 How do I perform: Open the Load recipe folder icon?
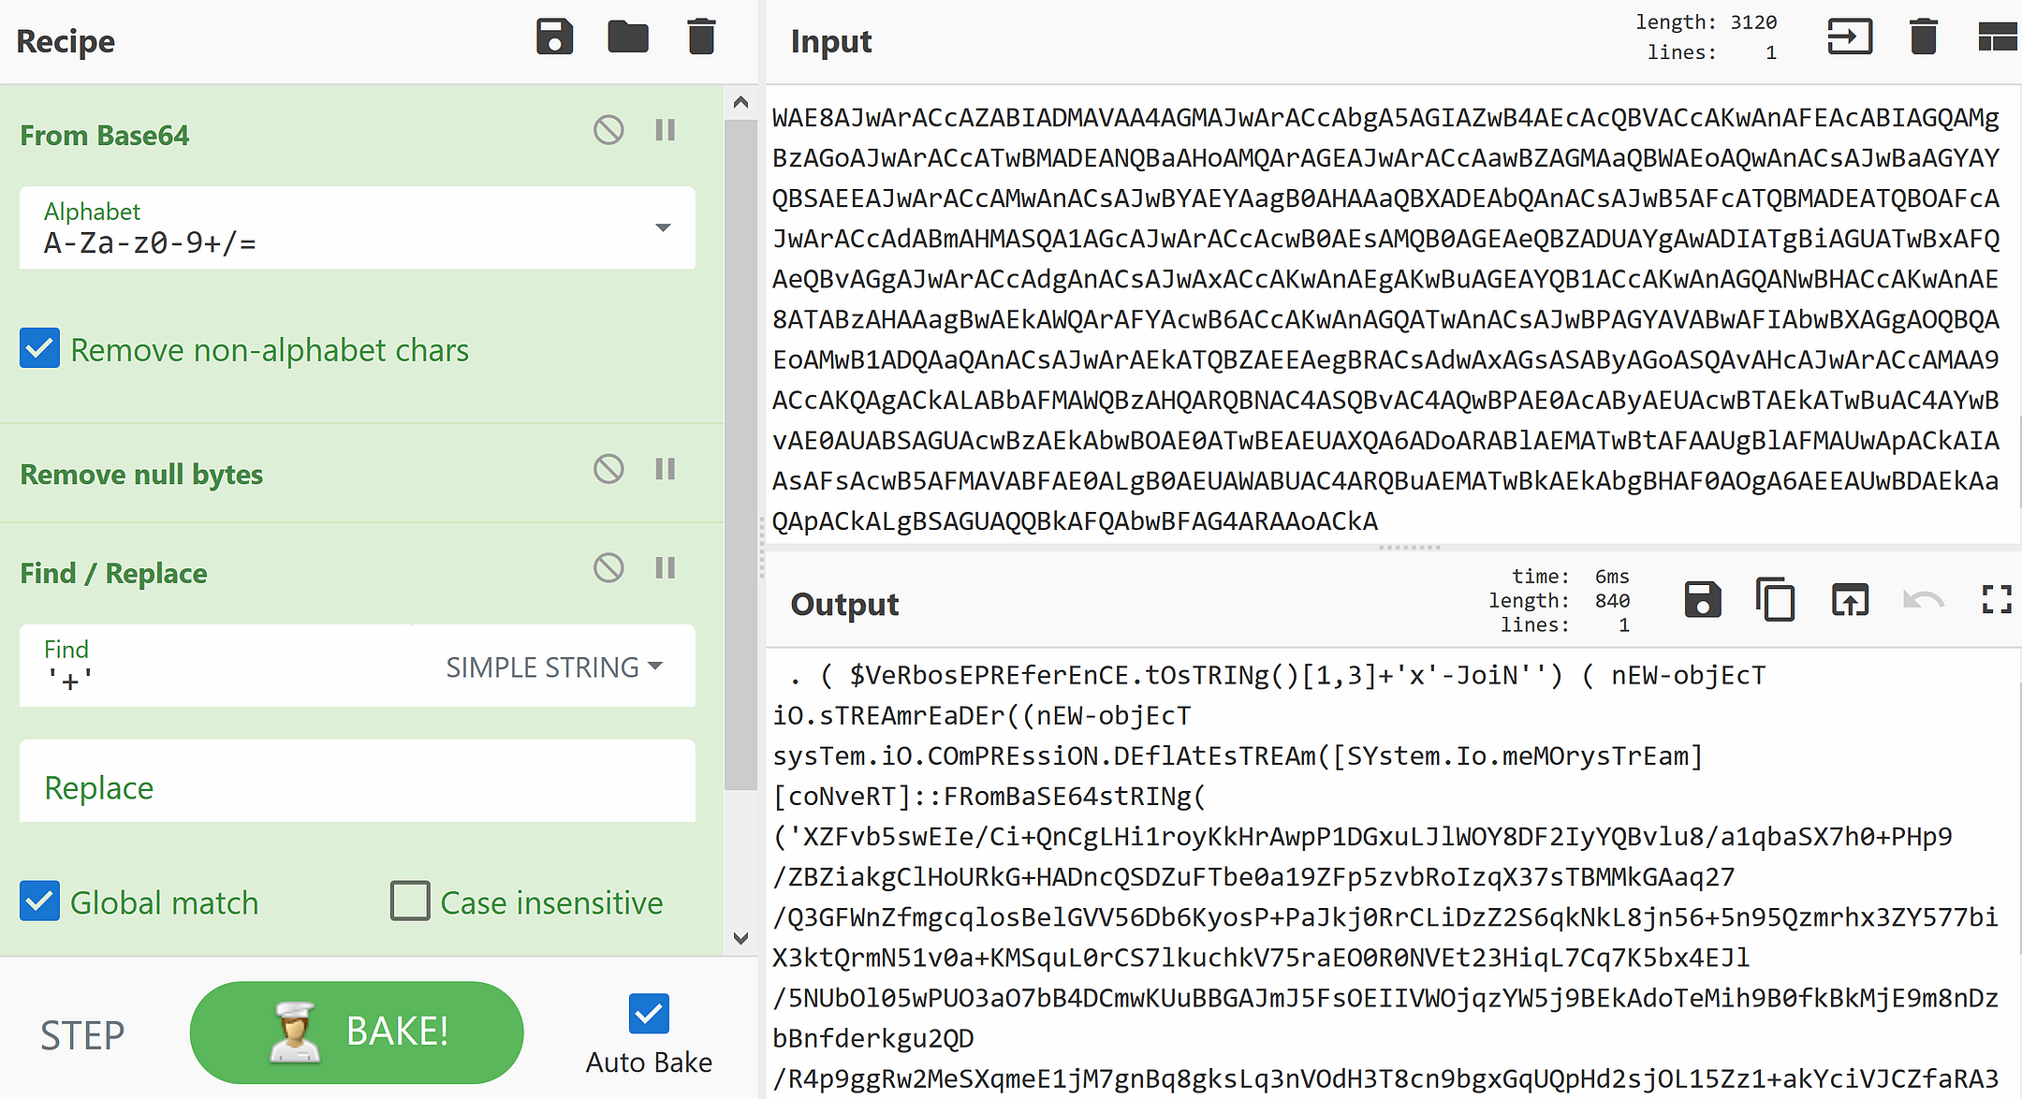[627, 37]
